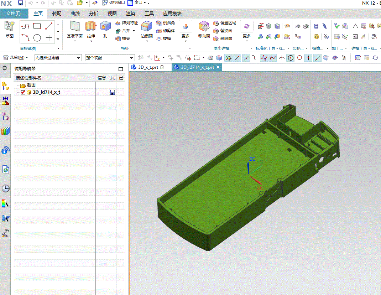381x295 pixels.
Task: Open the 合并 unite dropdown arrow
Action: point(134,31)
